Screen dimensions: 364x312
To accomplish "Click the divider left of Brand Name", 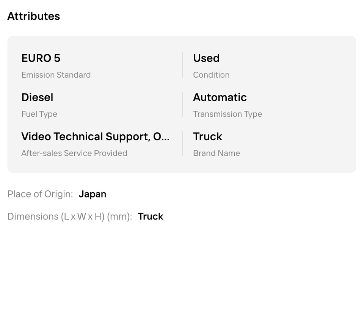I will click(182, 144).
